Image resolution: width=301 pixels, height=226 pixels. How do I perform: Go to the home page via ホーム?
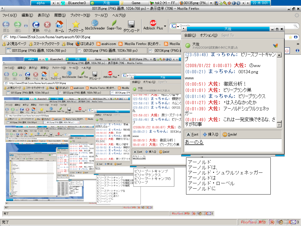pyautogui.click(x=59, y=27)
